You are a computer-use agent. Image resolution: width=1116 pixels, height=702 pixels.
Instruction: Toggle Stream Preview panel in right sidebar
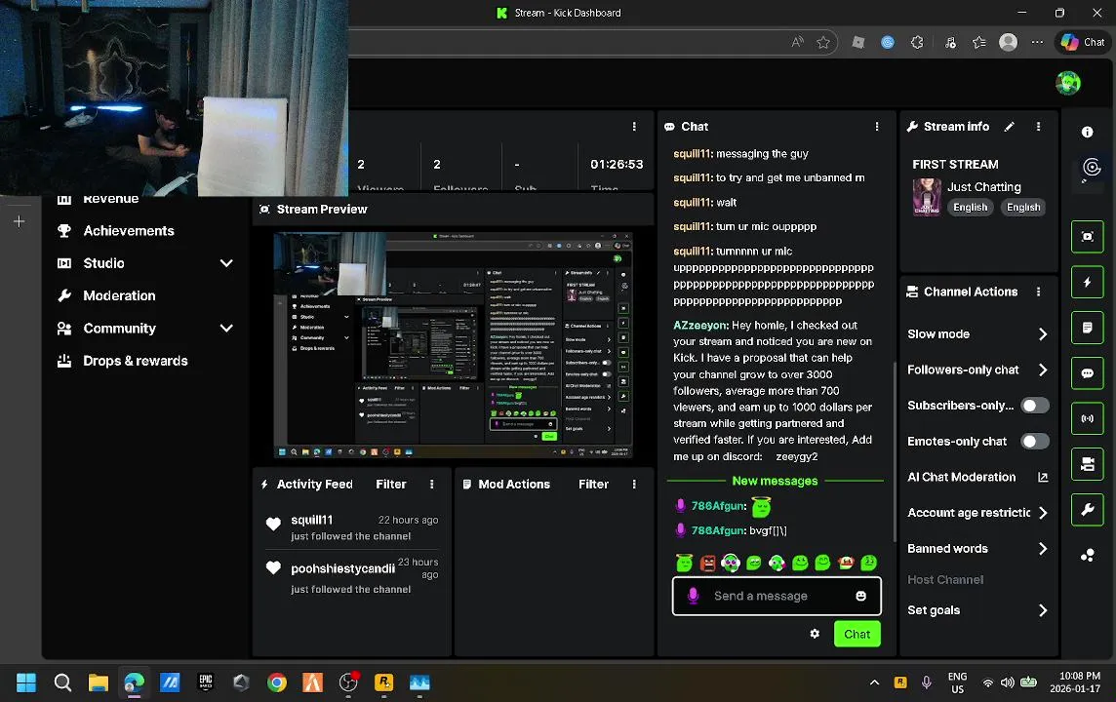click(1087, 237)
